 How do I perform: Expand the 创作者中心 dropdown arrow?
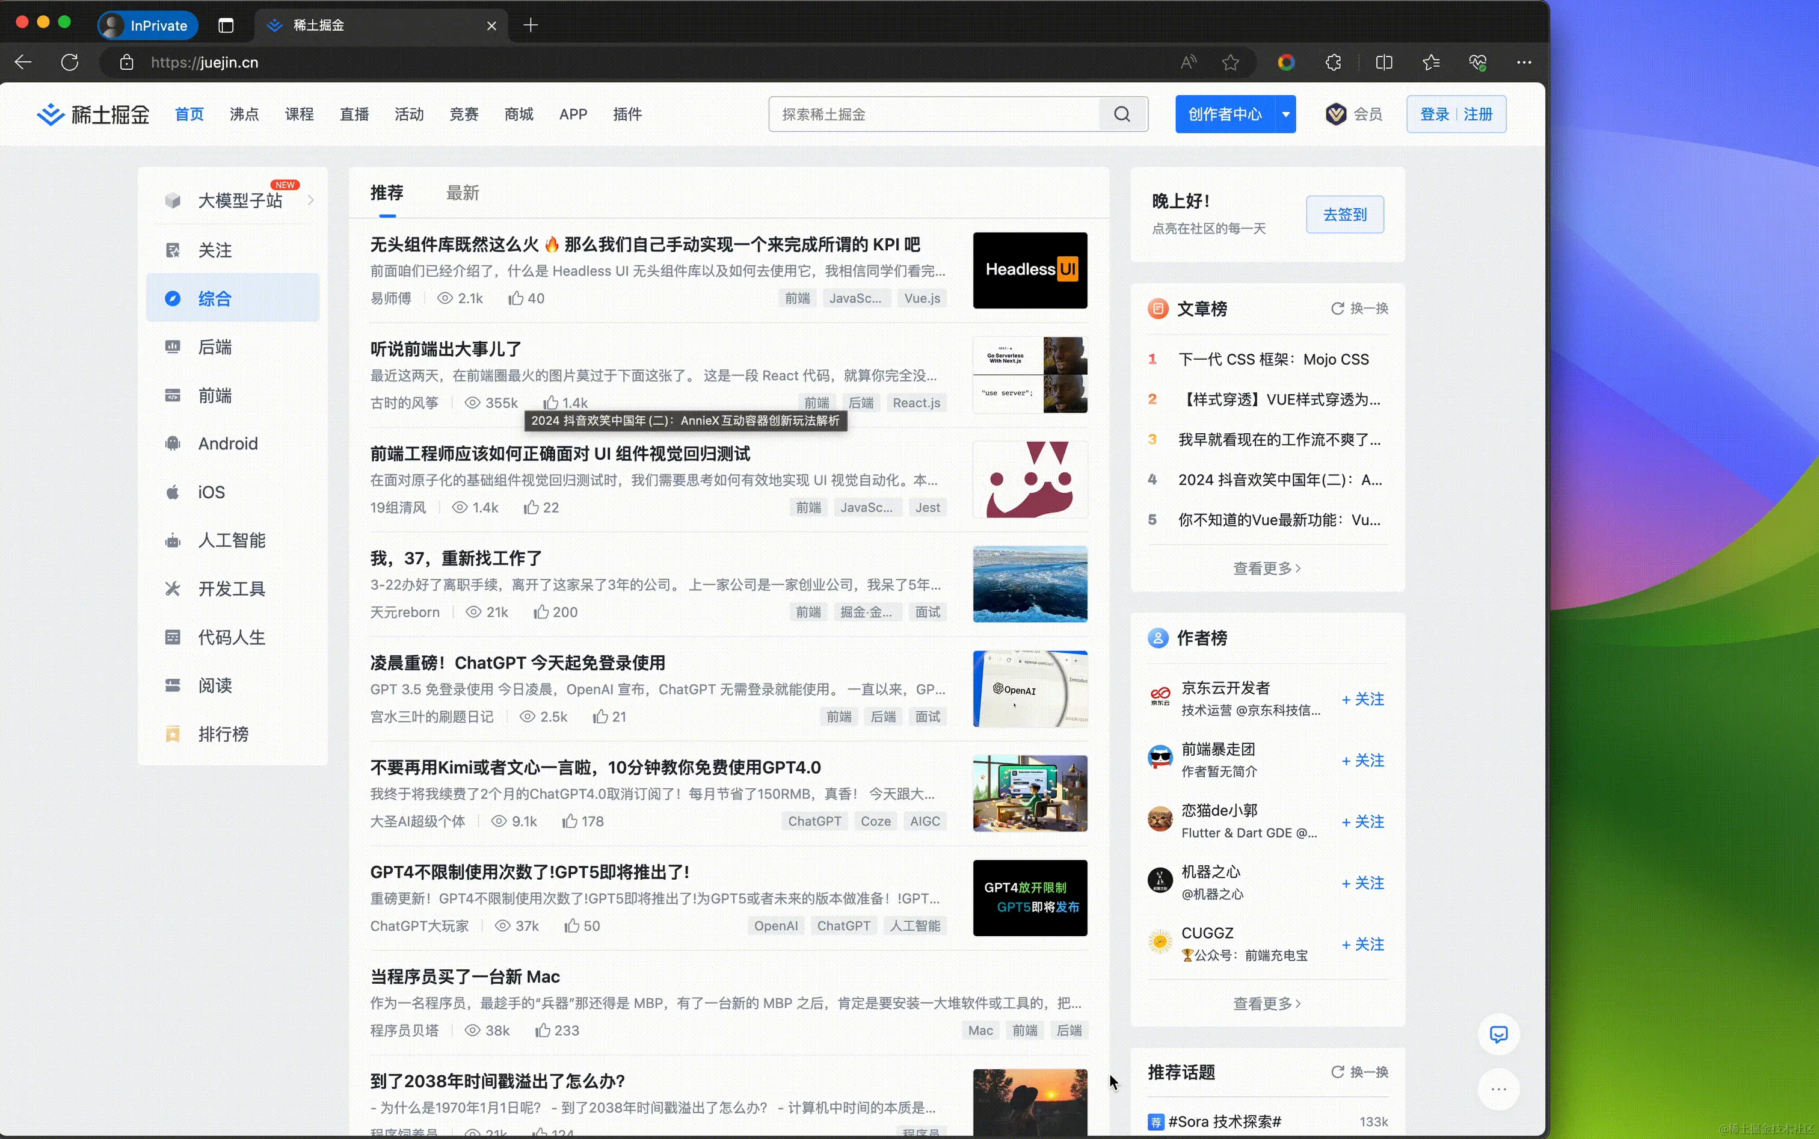click(1285, 114)
